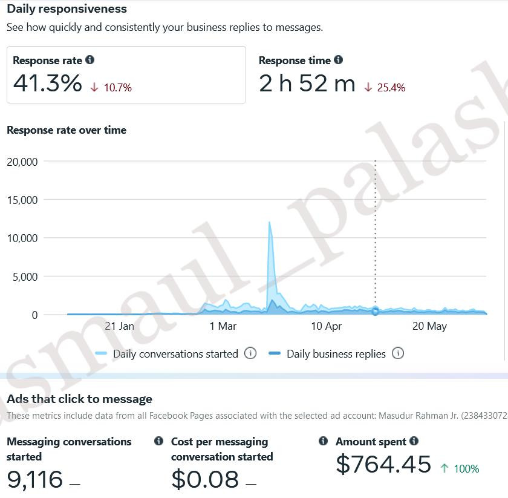Screen dimensions: 508x498
Task: Click the Daily business replies legend text
Action: [336, 354]
